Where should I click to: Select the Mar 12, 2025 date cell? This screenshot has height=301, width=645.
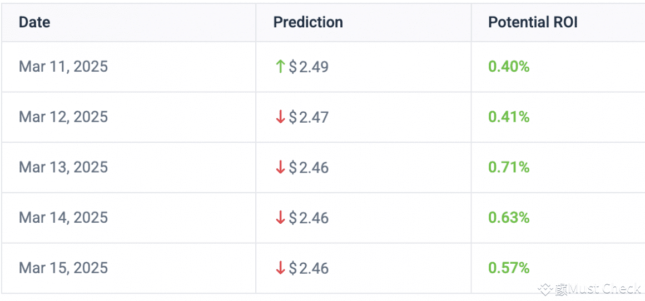[x=63, y=117]
